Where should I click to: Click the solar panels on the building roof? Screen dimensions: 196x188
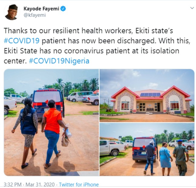[x=150, y=94]
